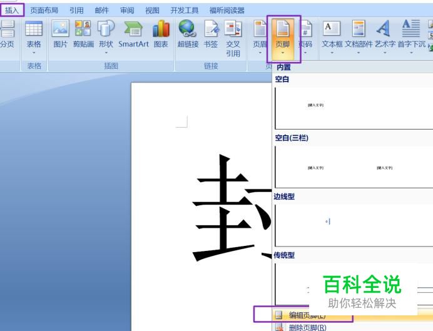Expand the 艺术字 dropdown arrow
This screenshot has height=331, width=433.
tap(385, 53)
